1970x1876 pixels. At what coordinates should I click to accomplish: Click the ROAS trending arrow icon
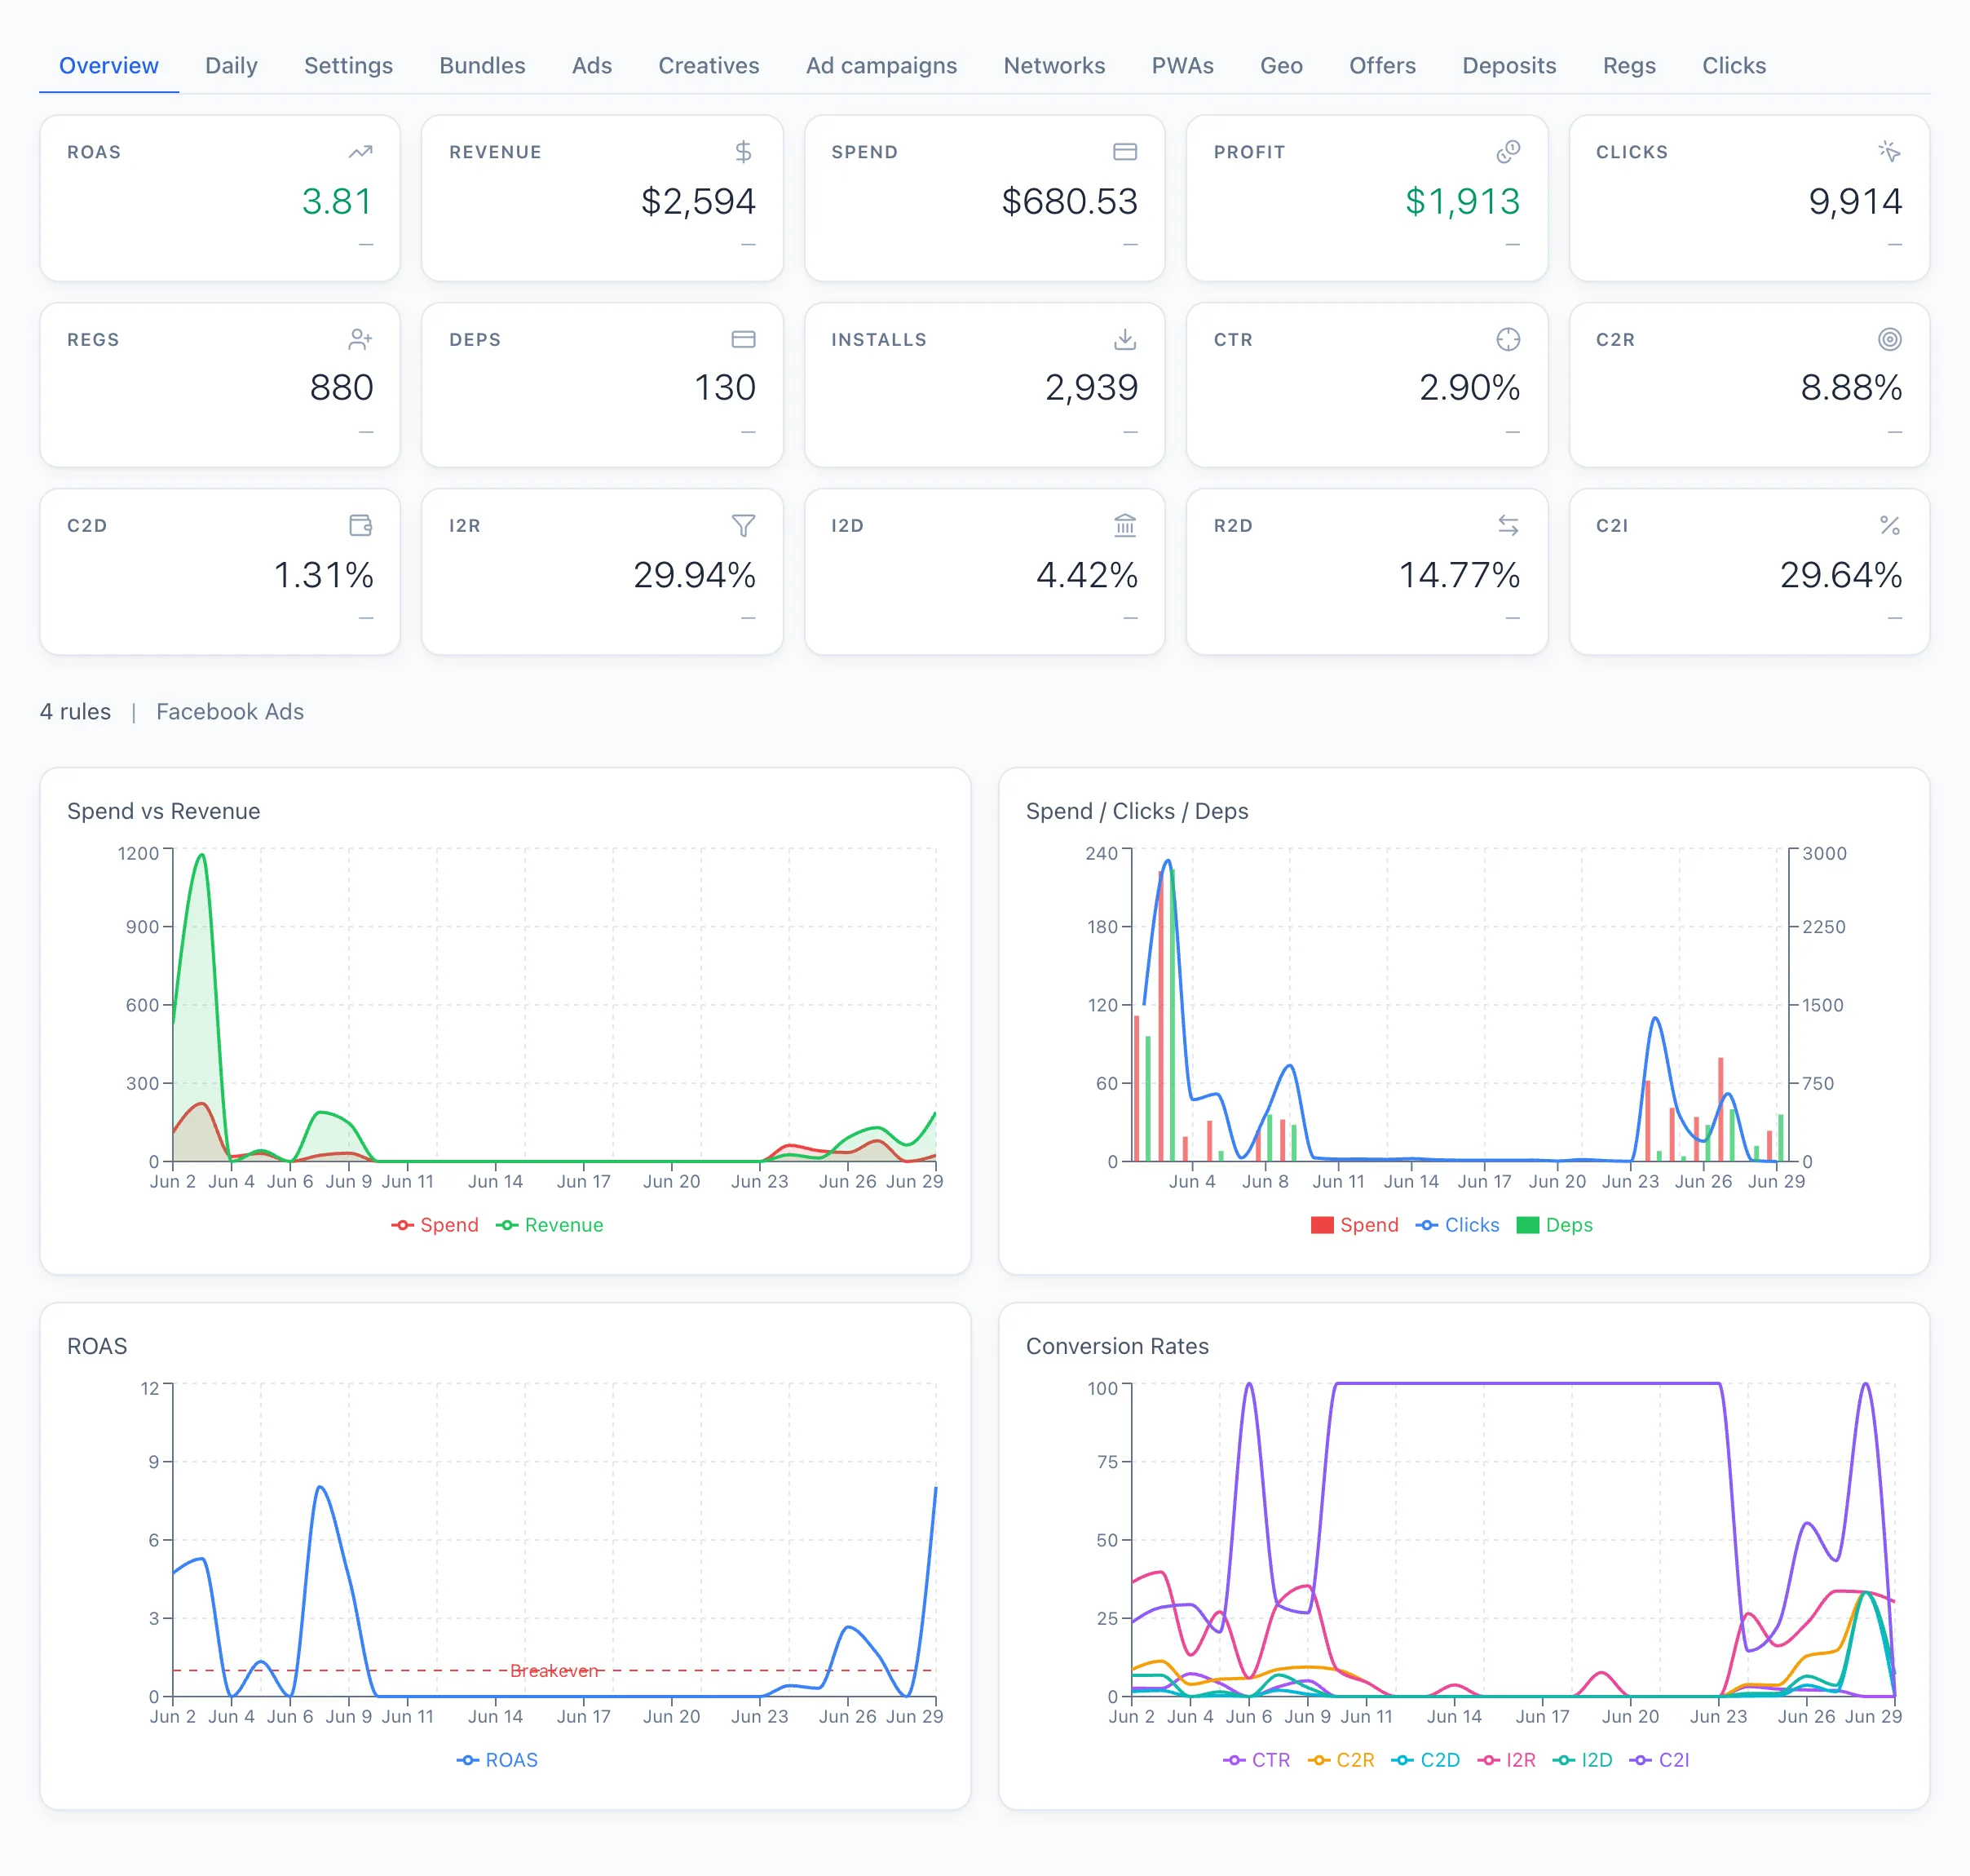click(x=360, y=152)
